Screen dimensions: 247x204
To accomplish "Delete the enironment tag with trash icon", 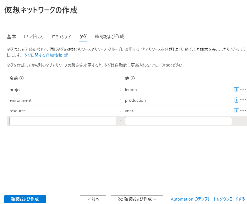I will coord(236,100).
